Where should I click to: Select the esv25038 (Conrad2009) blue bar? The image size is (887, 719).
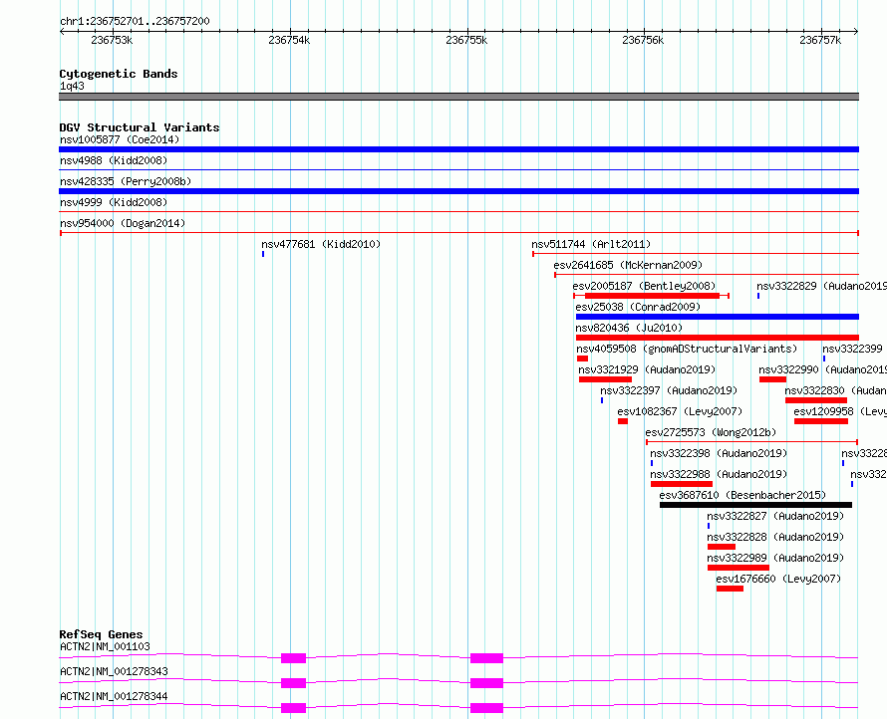pos(718,317)
